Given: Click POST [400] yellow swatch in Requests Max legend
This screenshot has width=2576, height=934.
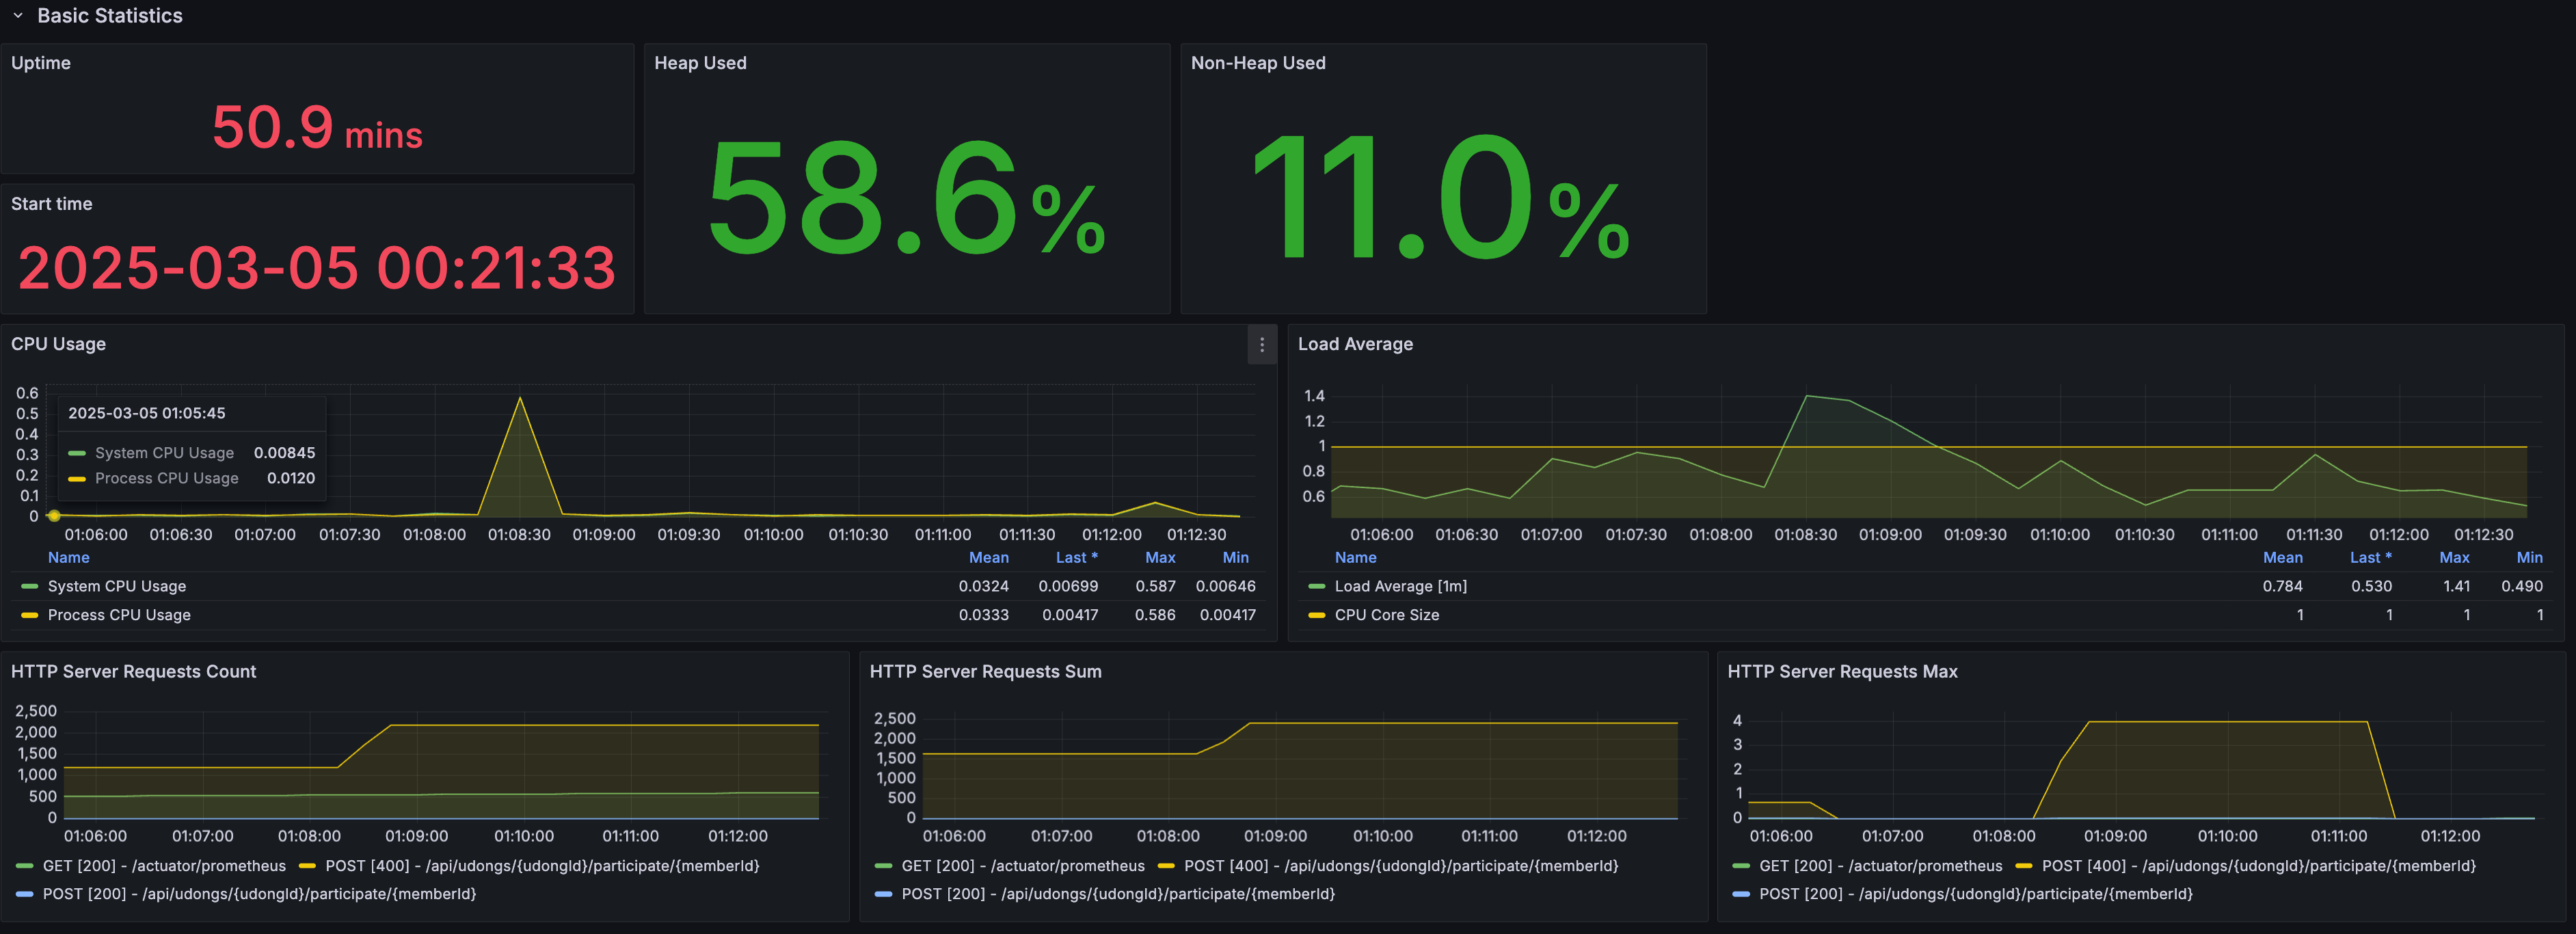Looking at the screenshot, I should pos(2024,866).
